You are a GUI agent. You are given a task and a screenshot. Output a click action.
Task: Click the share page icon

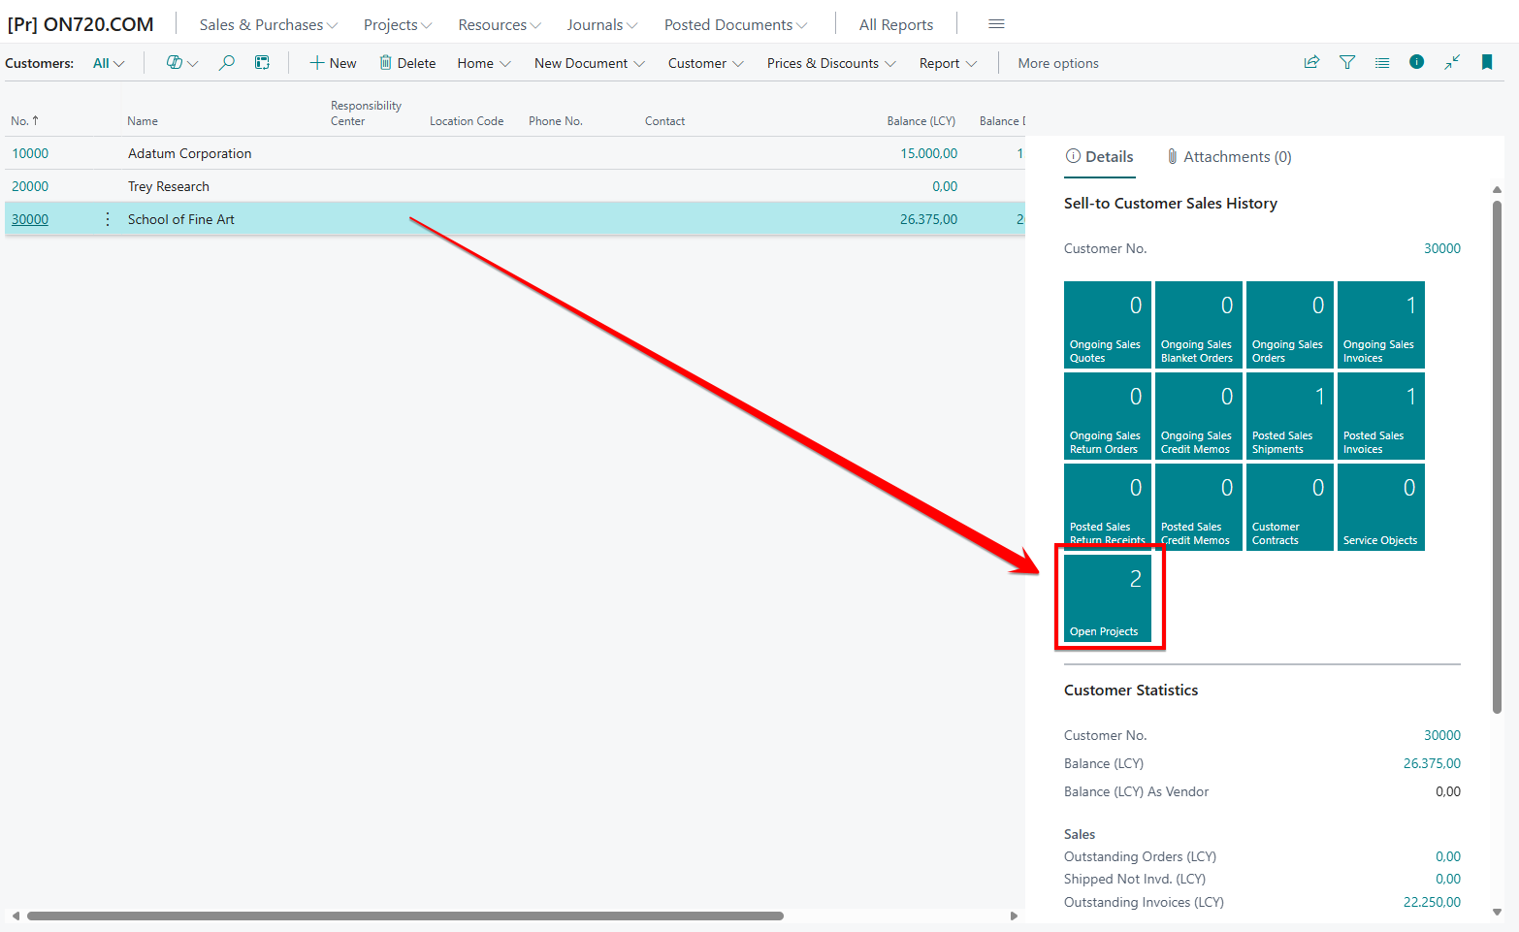(x=1311, y=62)
